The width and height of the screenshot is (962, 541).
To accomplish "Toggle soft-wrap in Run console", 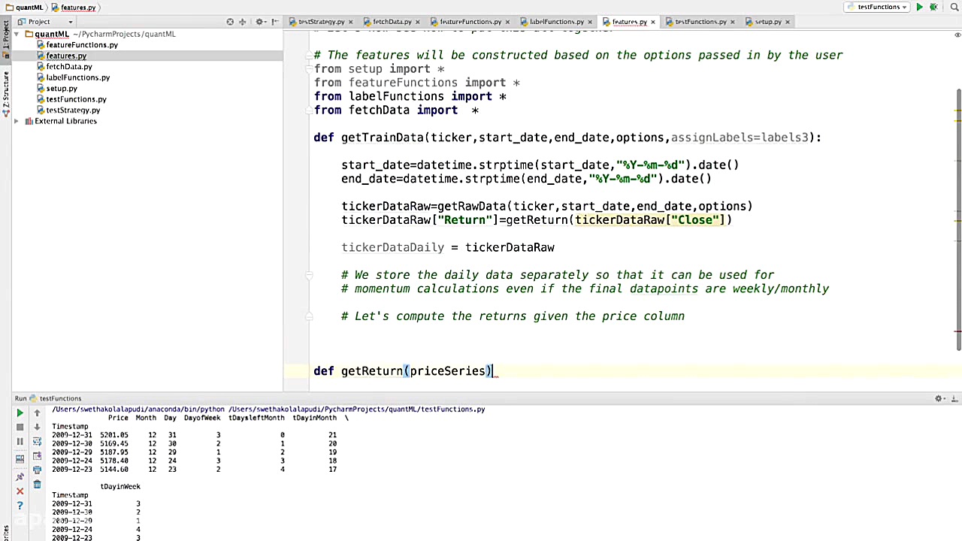I will 37,442.
